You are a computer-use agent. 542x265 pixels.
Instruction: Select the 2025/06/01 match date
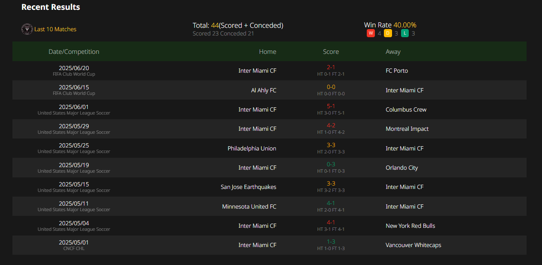pos(74,107)
